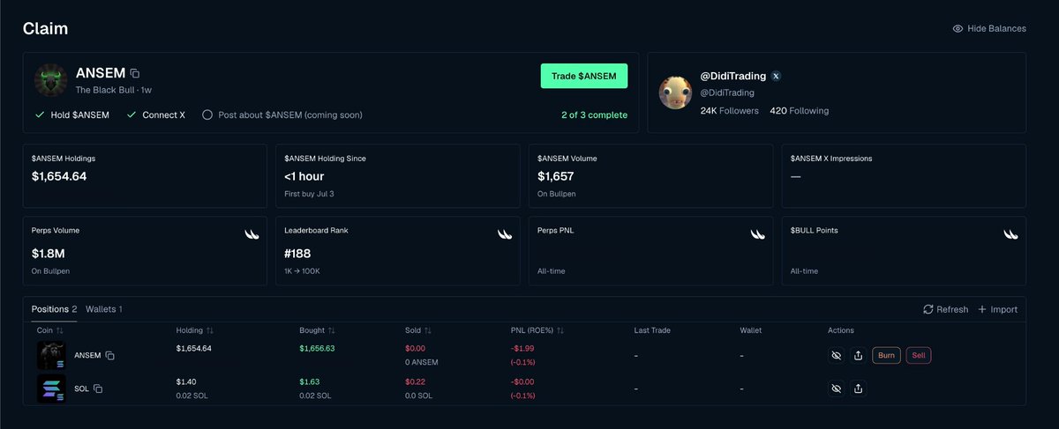The height and width of the screenshot is (429, 1059).
Task: Click the Wallet column header
Action: coord(751,330)
